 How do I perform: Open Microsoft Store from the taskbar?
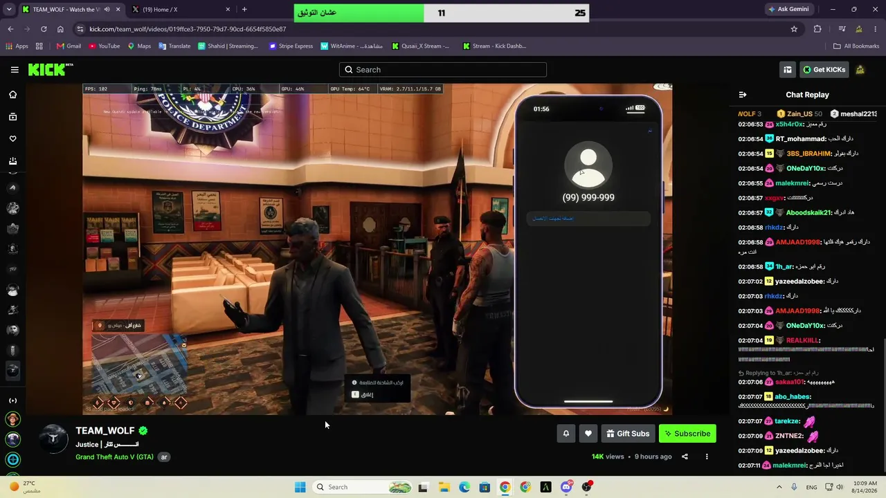coord(485,487)
